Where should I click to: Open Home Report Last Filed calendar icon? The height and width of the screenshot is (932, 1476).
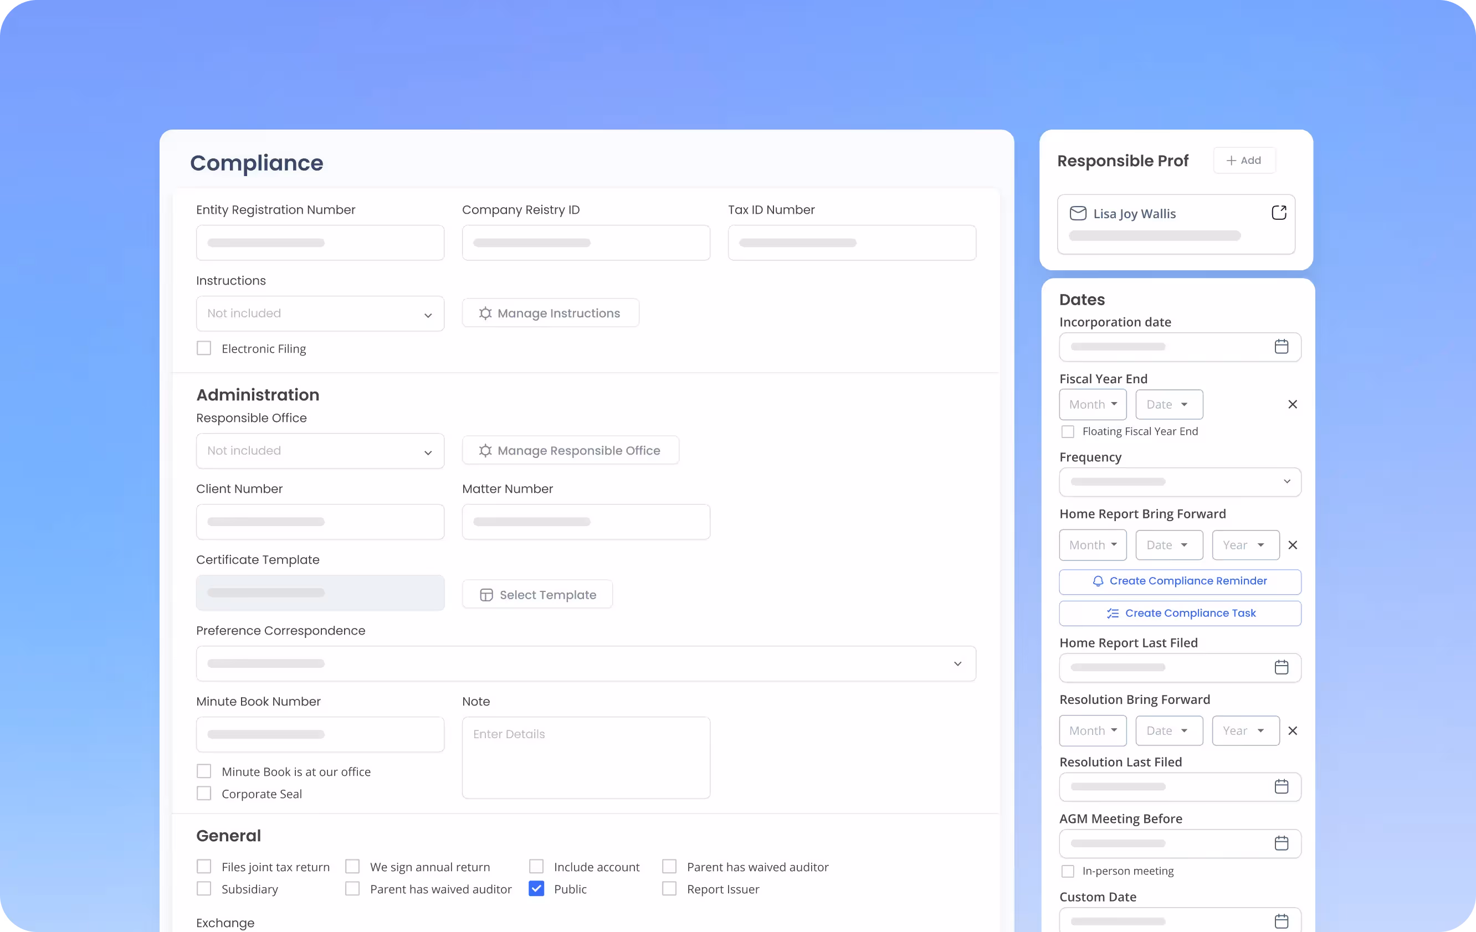point(1281,667)
